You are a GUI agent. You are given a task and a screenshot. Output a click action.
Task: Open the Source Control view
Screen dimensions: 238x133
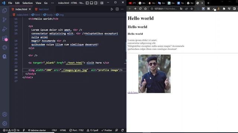pos(4,20)
